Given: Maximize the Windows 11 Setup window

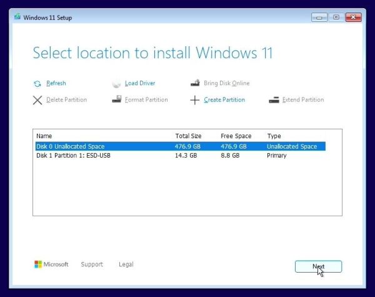Looking at the screenshot, I should click(336, 18).
